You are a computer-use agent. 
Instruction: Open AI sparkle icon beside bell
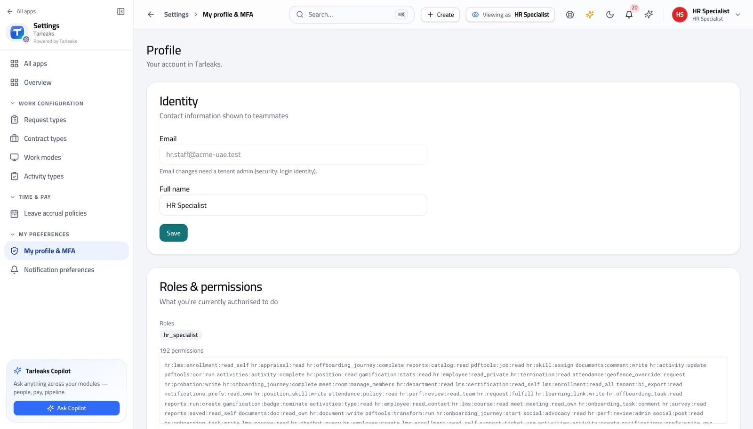(x=649, y=15)
